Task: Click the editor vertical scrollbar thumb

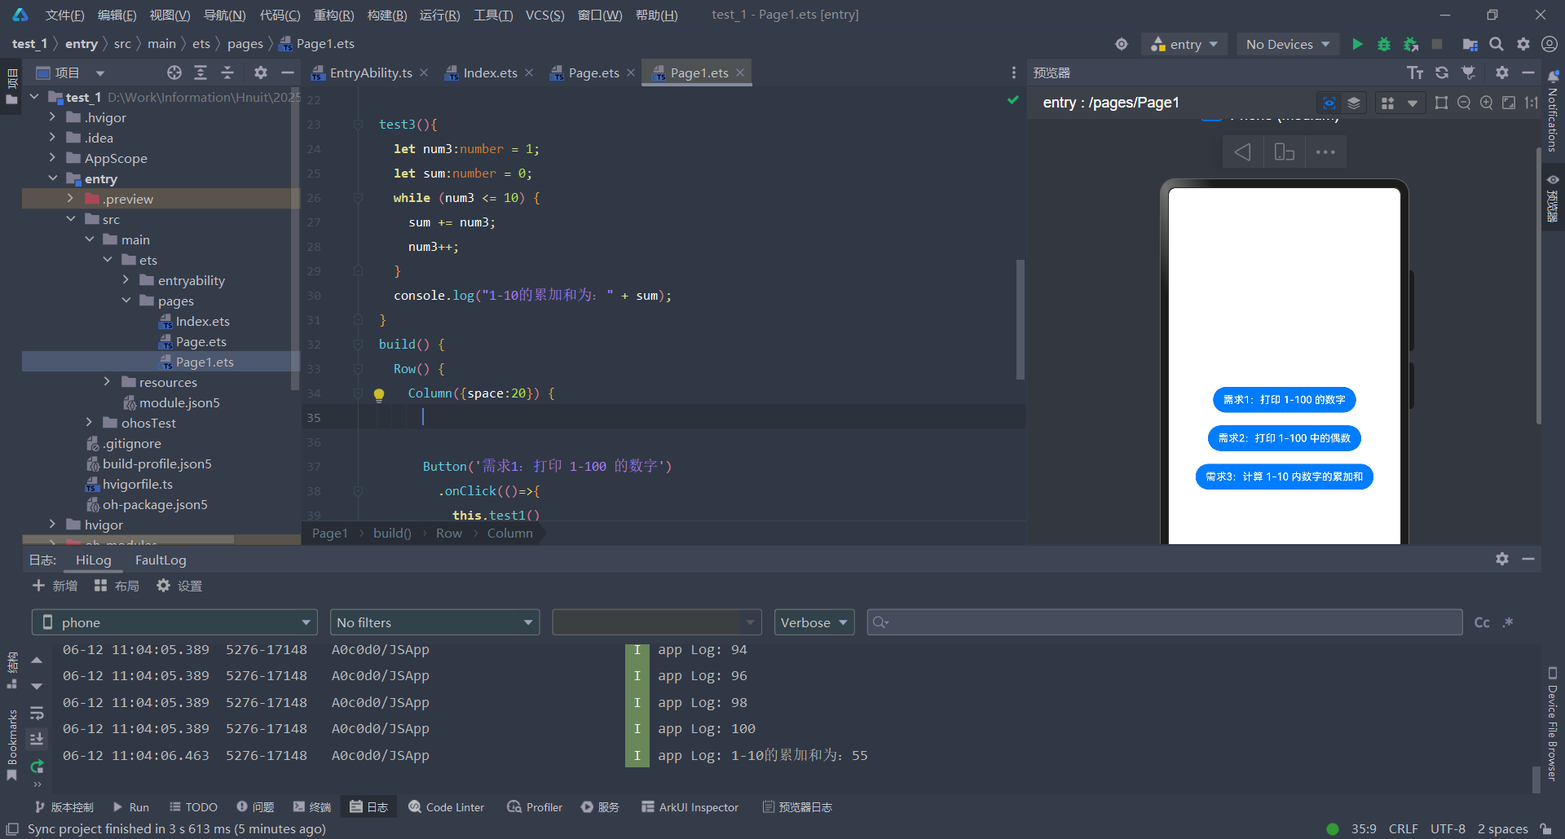Action: (x=1020, y=319)
